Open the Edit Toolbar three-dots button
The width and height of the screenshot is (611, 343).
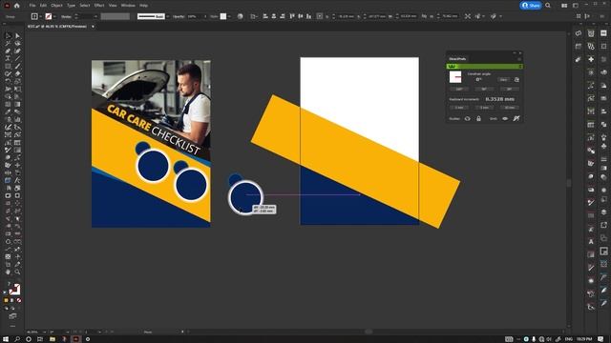tap(12, 326)
